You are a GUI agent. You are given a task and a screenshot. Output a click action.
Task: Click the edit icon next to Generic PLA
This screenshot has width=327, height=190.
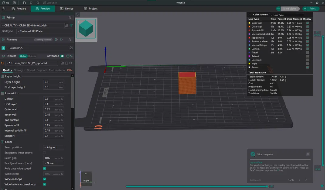click(71, 48)
